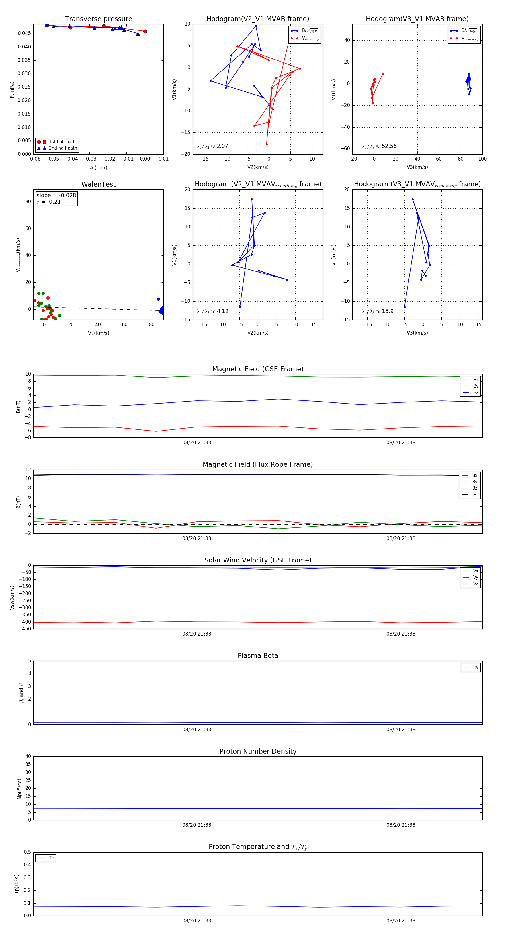This screenshot has width=516, height=946.
Task: Click the red data marker at A = 0.00
Action: tap(145, 32)
